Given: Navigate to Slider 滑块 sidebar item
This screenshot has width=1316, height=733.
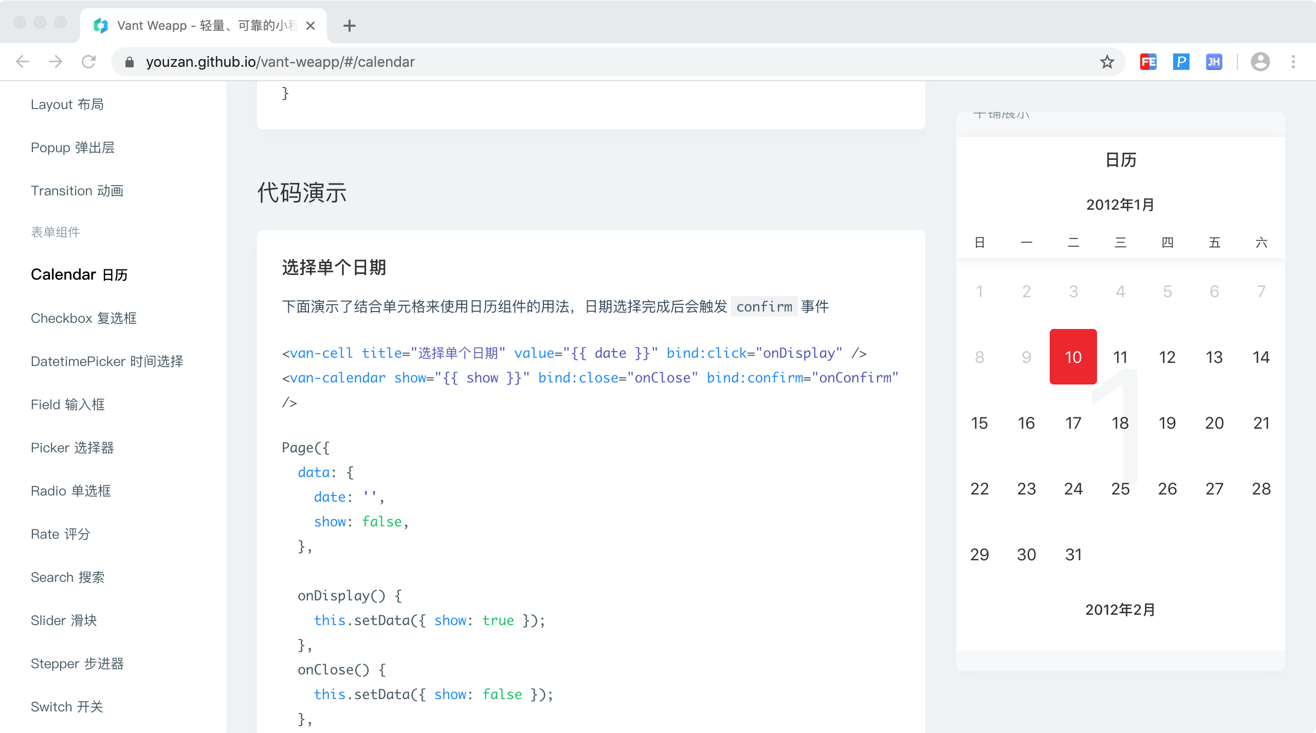Looking at the screenshot, I should pos(64,620).
